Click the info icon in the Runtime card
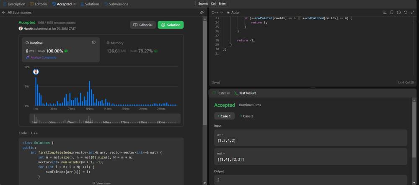 coord(93,42)
